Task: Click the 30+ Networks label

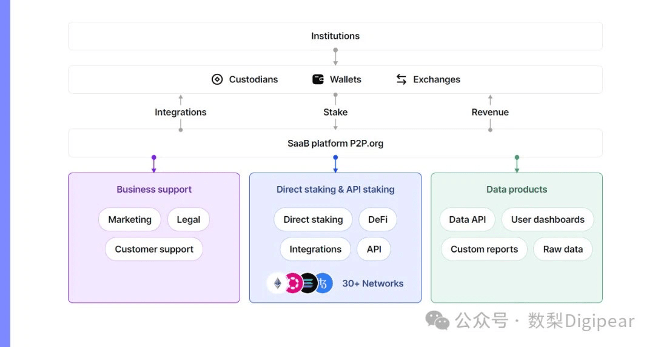Action: tap(372, 283)
